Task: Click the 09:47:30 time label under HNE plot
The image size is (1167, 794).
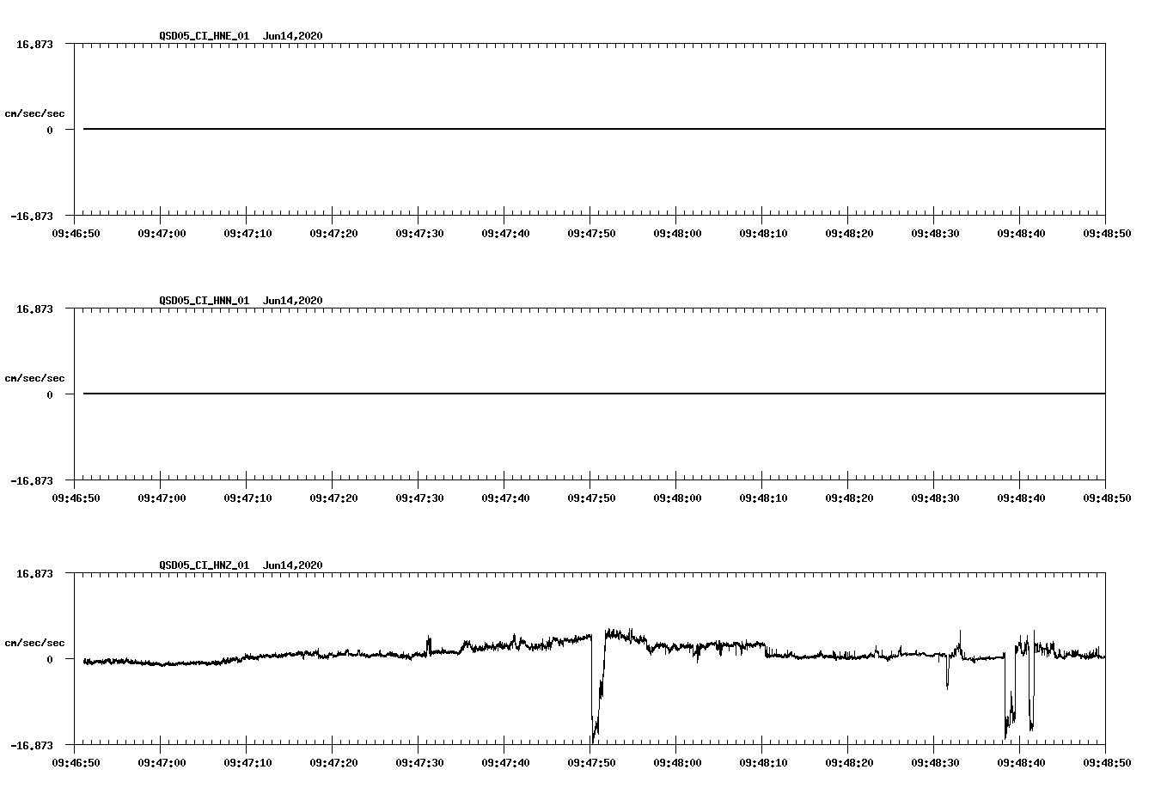Action: point(419,233)
